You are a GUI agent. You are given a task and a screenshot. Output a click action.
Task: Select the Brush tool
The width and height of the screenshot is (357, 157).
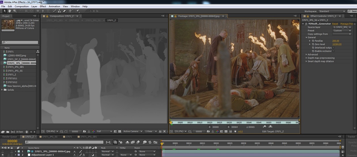pos(55,11)
